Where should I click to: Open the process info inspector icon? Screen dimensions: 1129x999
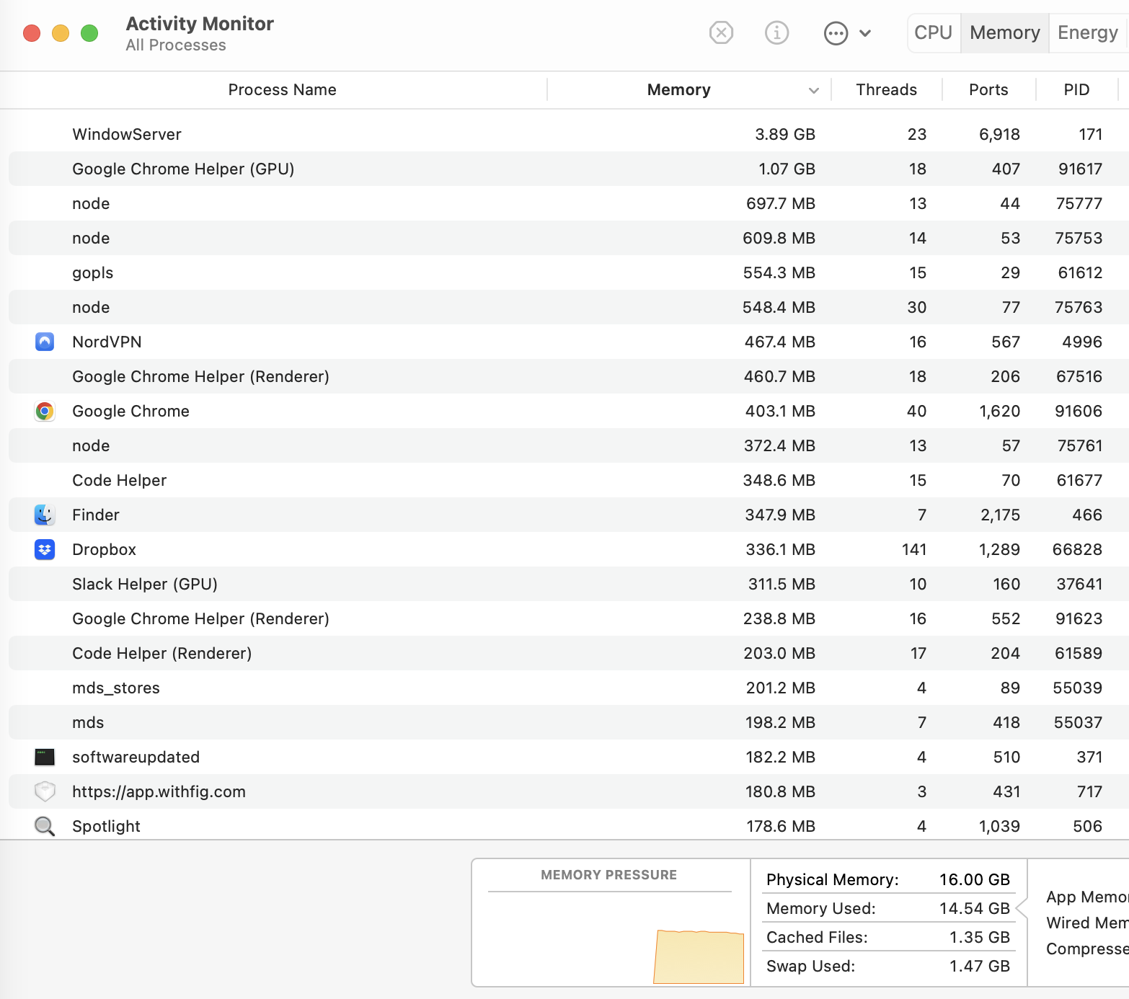tap(776, 33)
